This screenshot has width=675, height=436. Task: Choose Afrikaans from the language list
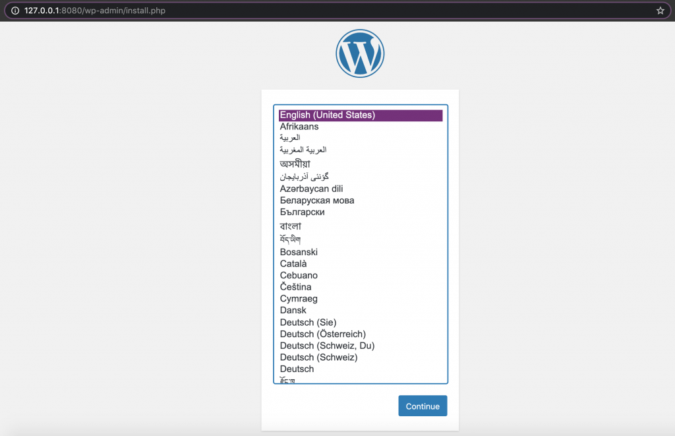click(299, 127)
